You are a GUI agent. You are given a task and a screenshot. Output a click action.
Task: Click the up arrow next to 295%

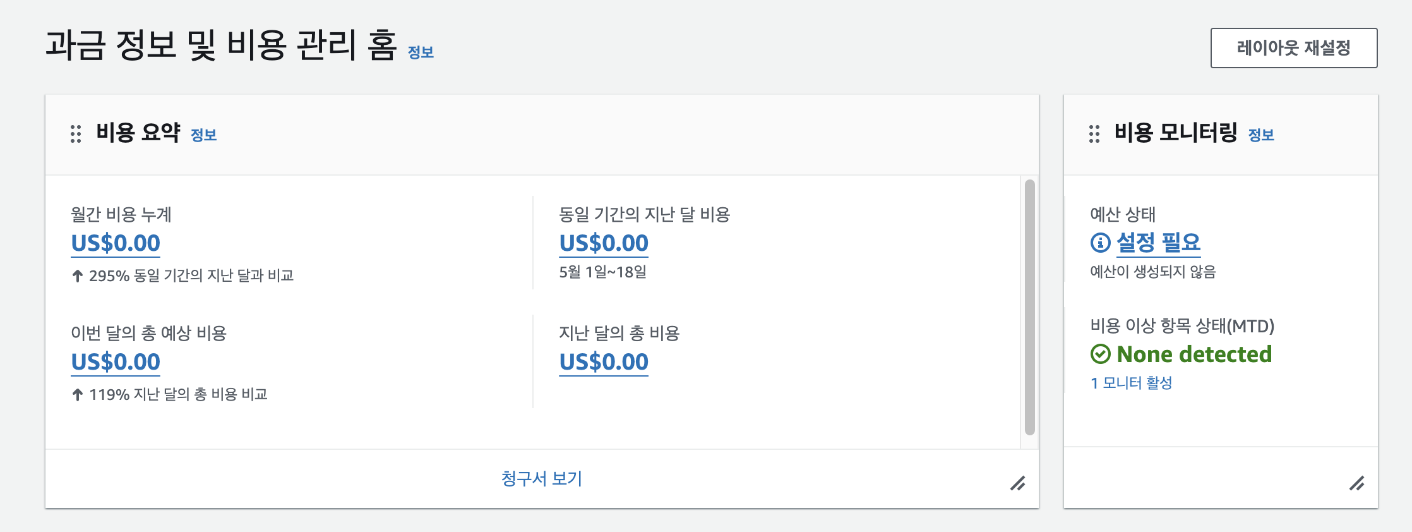point(77,276)
